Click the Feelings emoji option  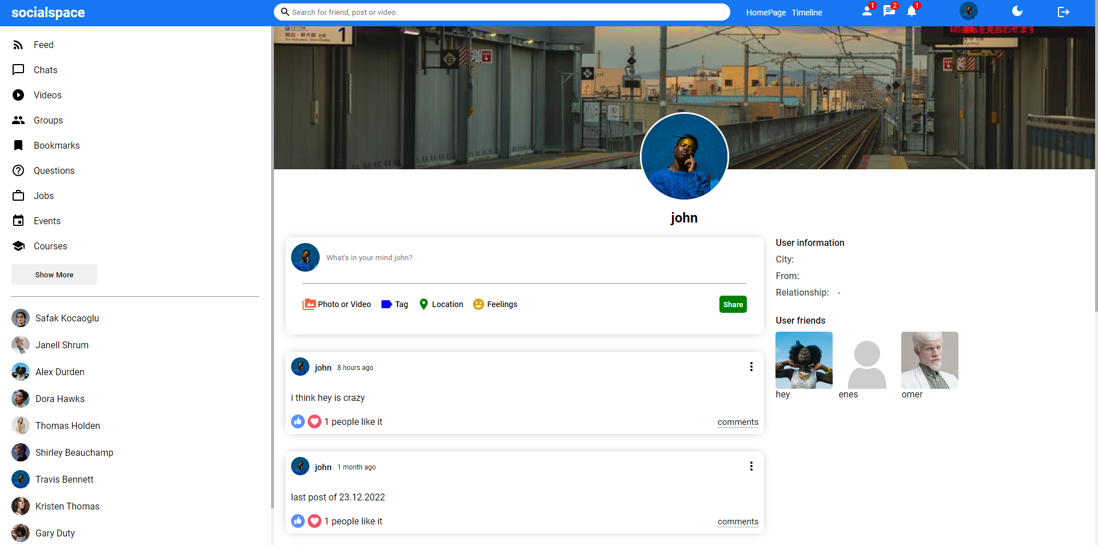click(495, 304)
